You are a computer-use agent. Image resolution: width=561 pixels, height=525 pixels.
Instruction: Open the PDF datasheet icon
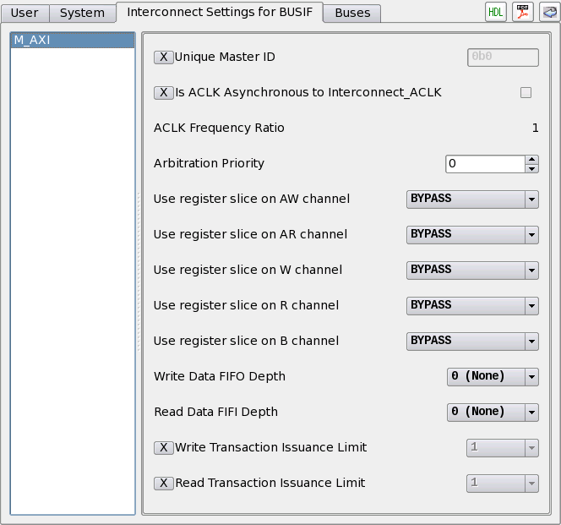[522, 12]
